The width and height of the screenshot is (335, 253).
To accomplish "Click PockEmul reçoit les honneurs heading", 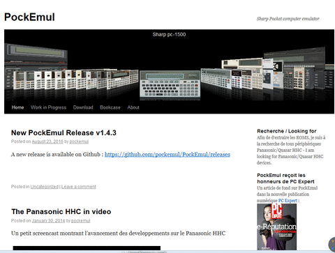I will coord(285,178).
